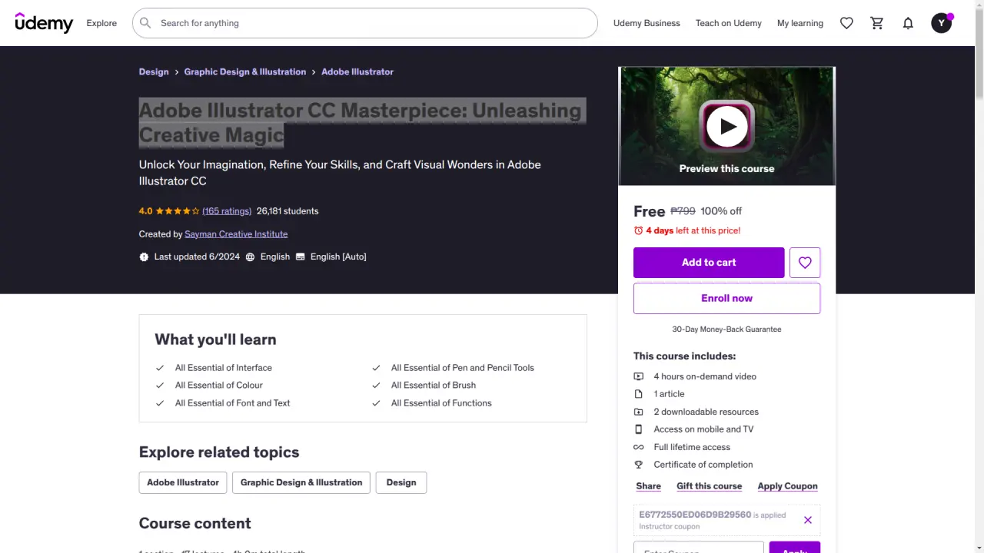This screenshot has height=553, width=984.
Task: Click 'All Essential of Font and Text'
Action: (233, 403)
